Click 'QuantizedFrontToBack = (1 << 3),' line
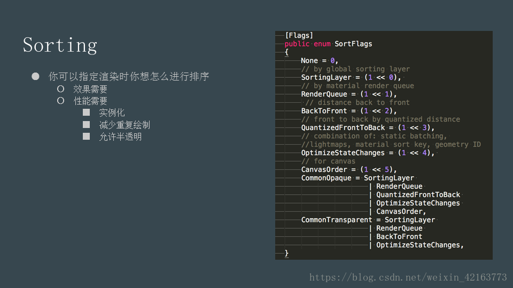 (368, 127)
